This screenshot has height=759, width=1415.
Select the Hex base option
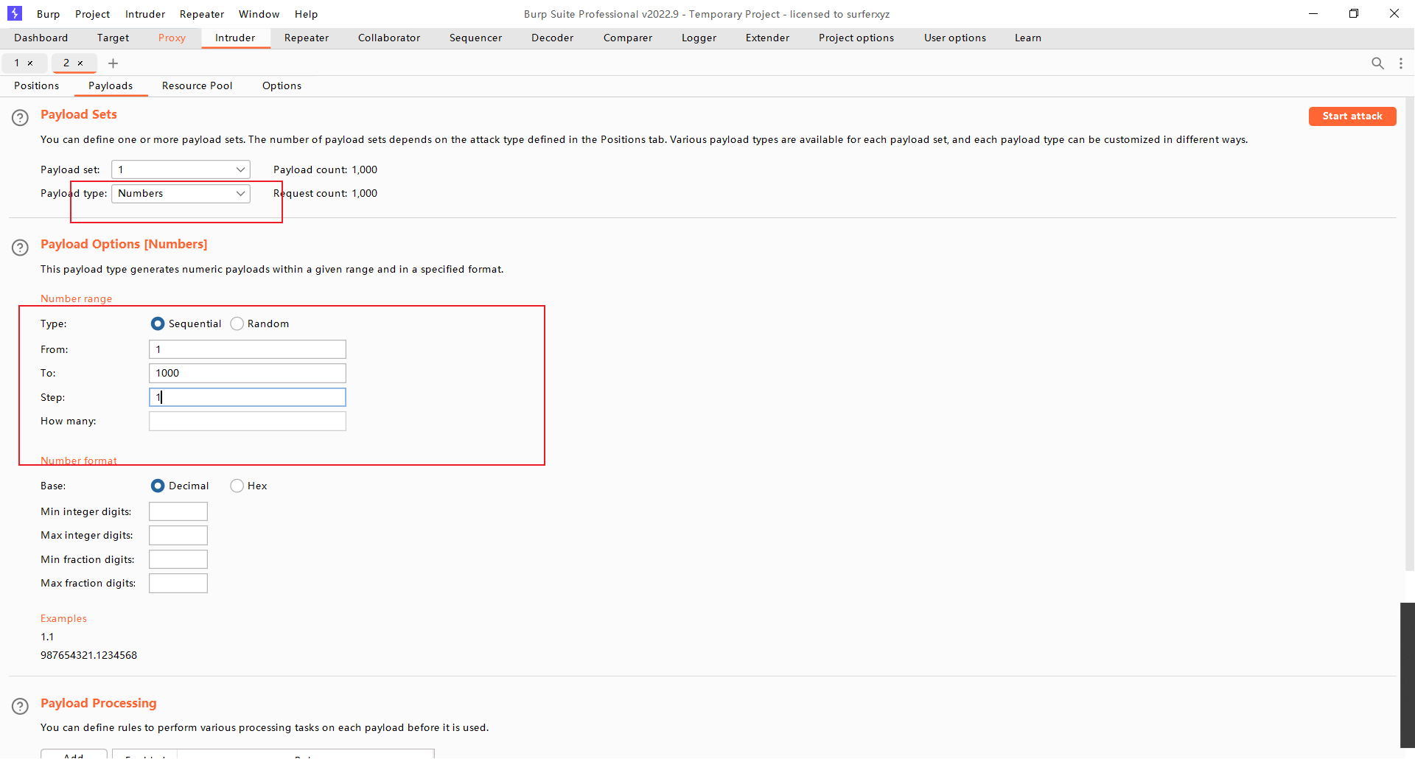coord(237,486)
